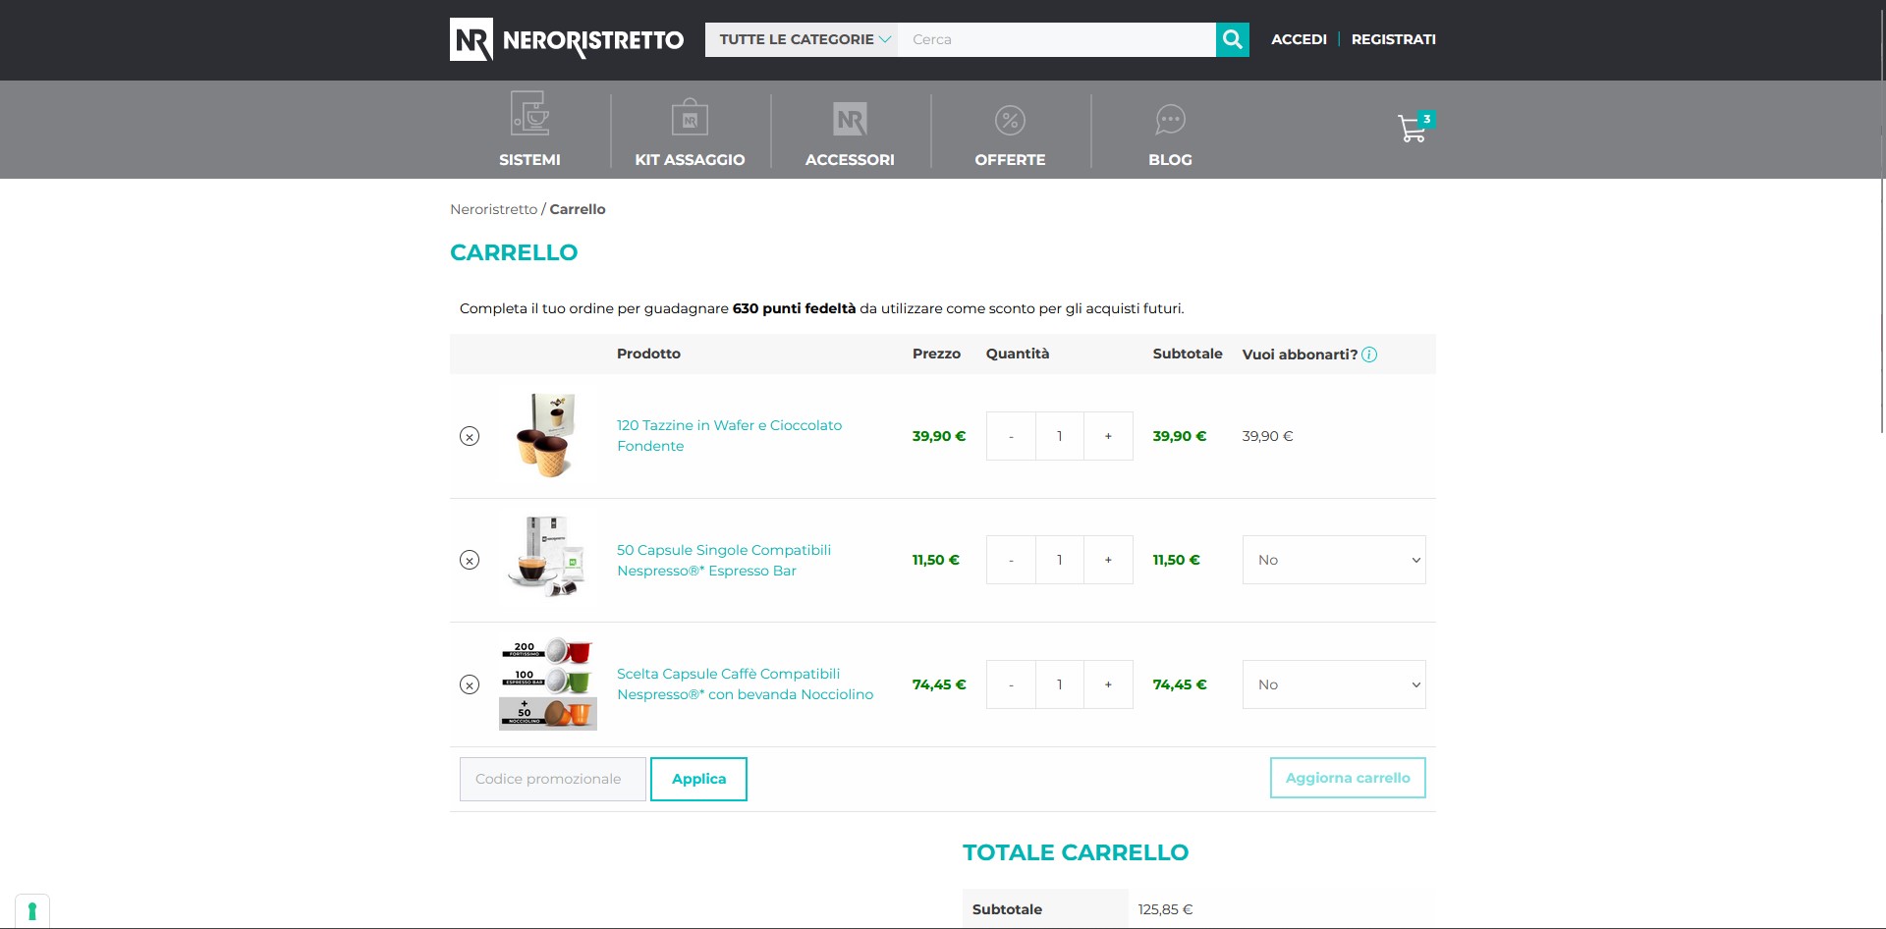Click info icon next to Vuoi abbonarti
This screenshot has height=929, width=1886.
tap(1369, 355)
